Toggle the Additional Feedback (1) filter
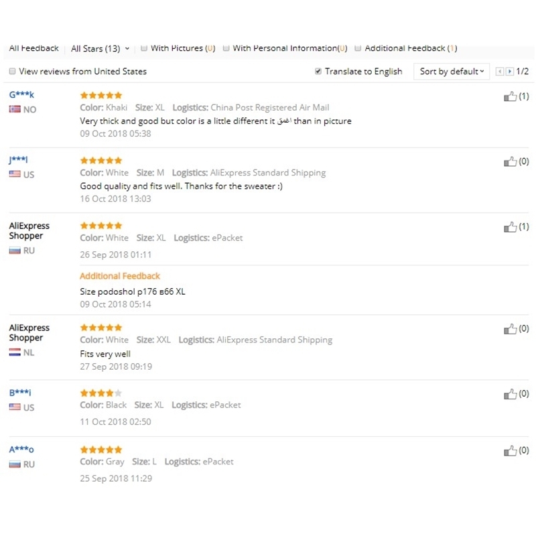 (358, 48)
